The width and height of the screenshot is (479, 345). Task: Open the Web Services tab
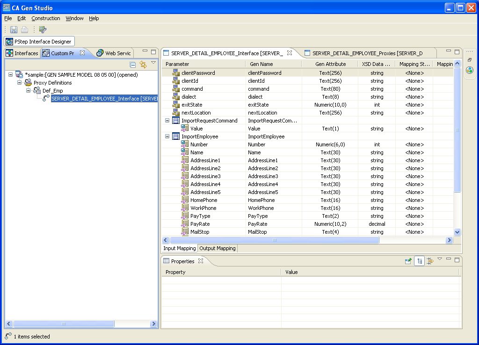(x=114, y=53)
